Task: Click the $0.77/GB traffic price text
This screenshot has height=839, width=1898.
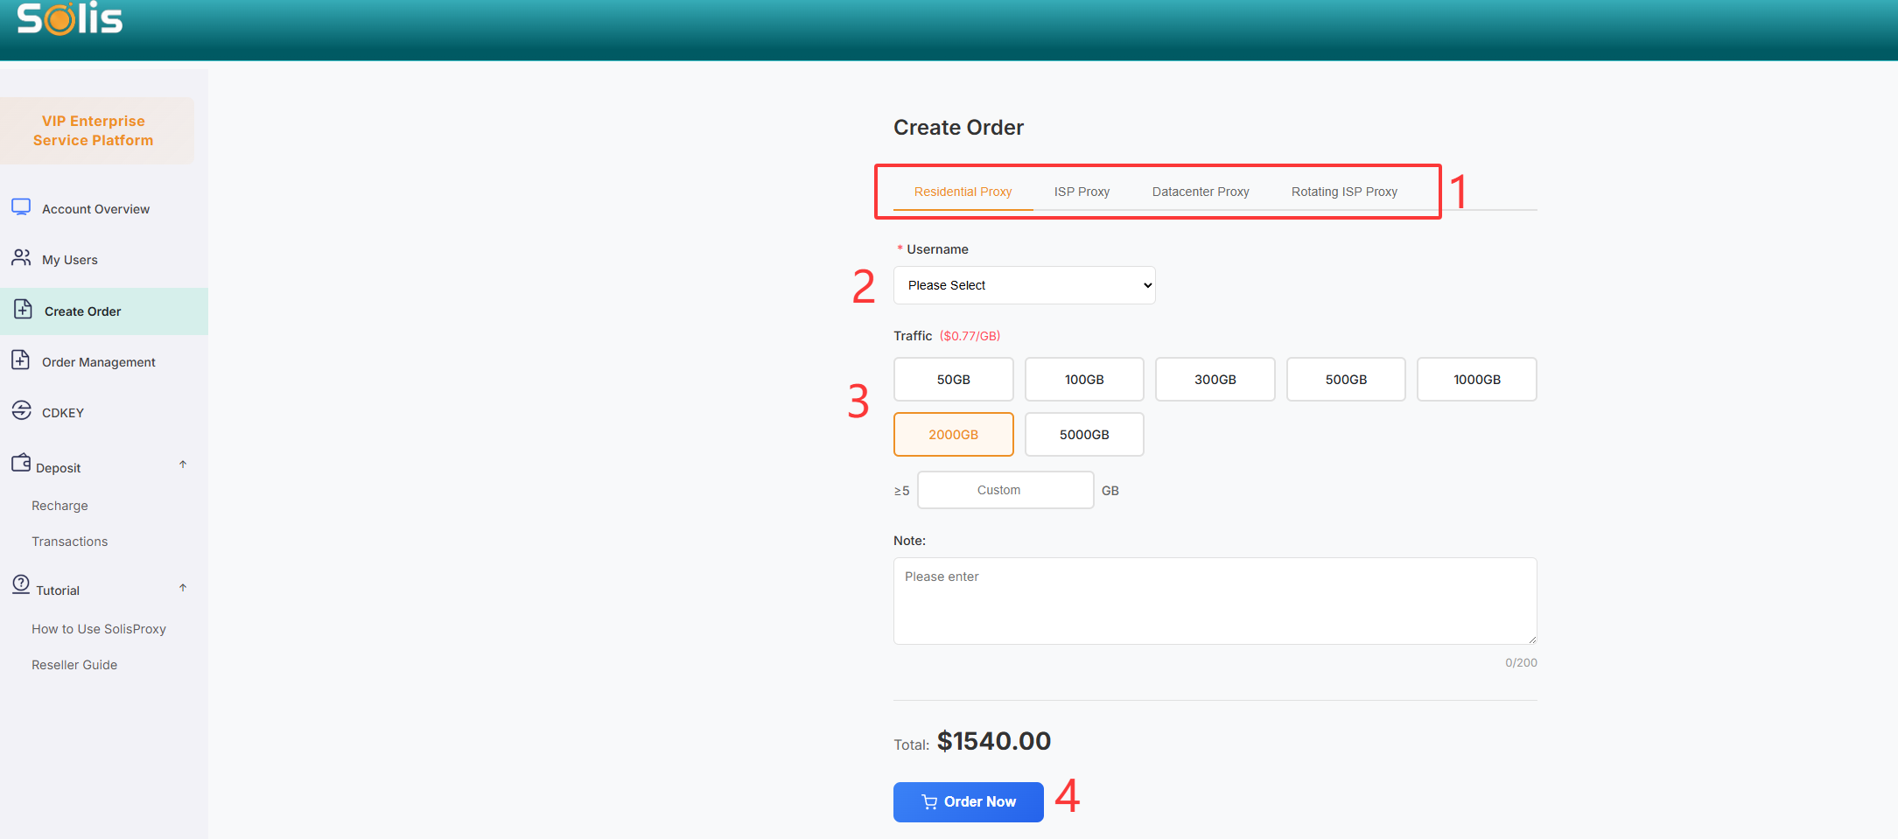Action: pos(970,336)
